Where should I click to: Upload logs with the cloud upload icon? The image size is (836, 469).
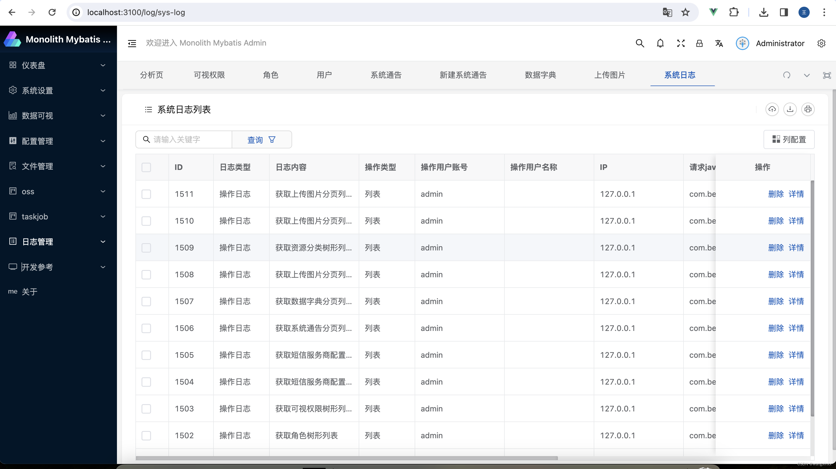click(x=772, y=109)
